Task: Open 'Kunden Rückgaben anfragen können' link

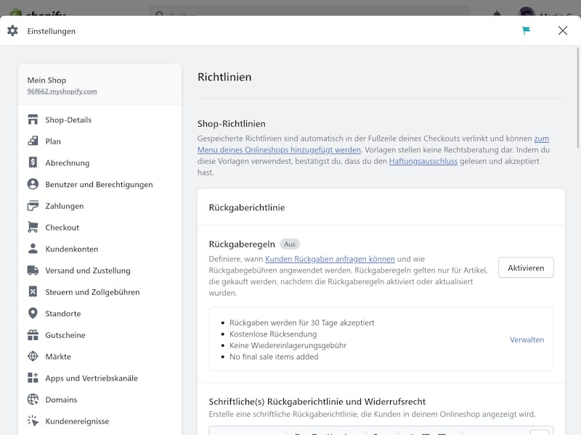Action: (330, 259)
